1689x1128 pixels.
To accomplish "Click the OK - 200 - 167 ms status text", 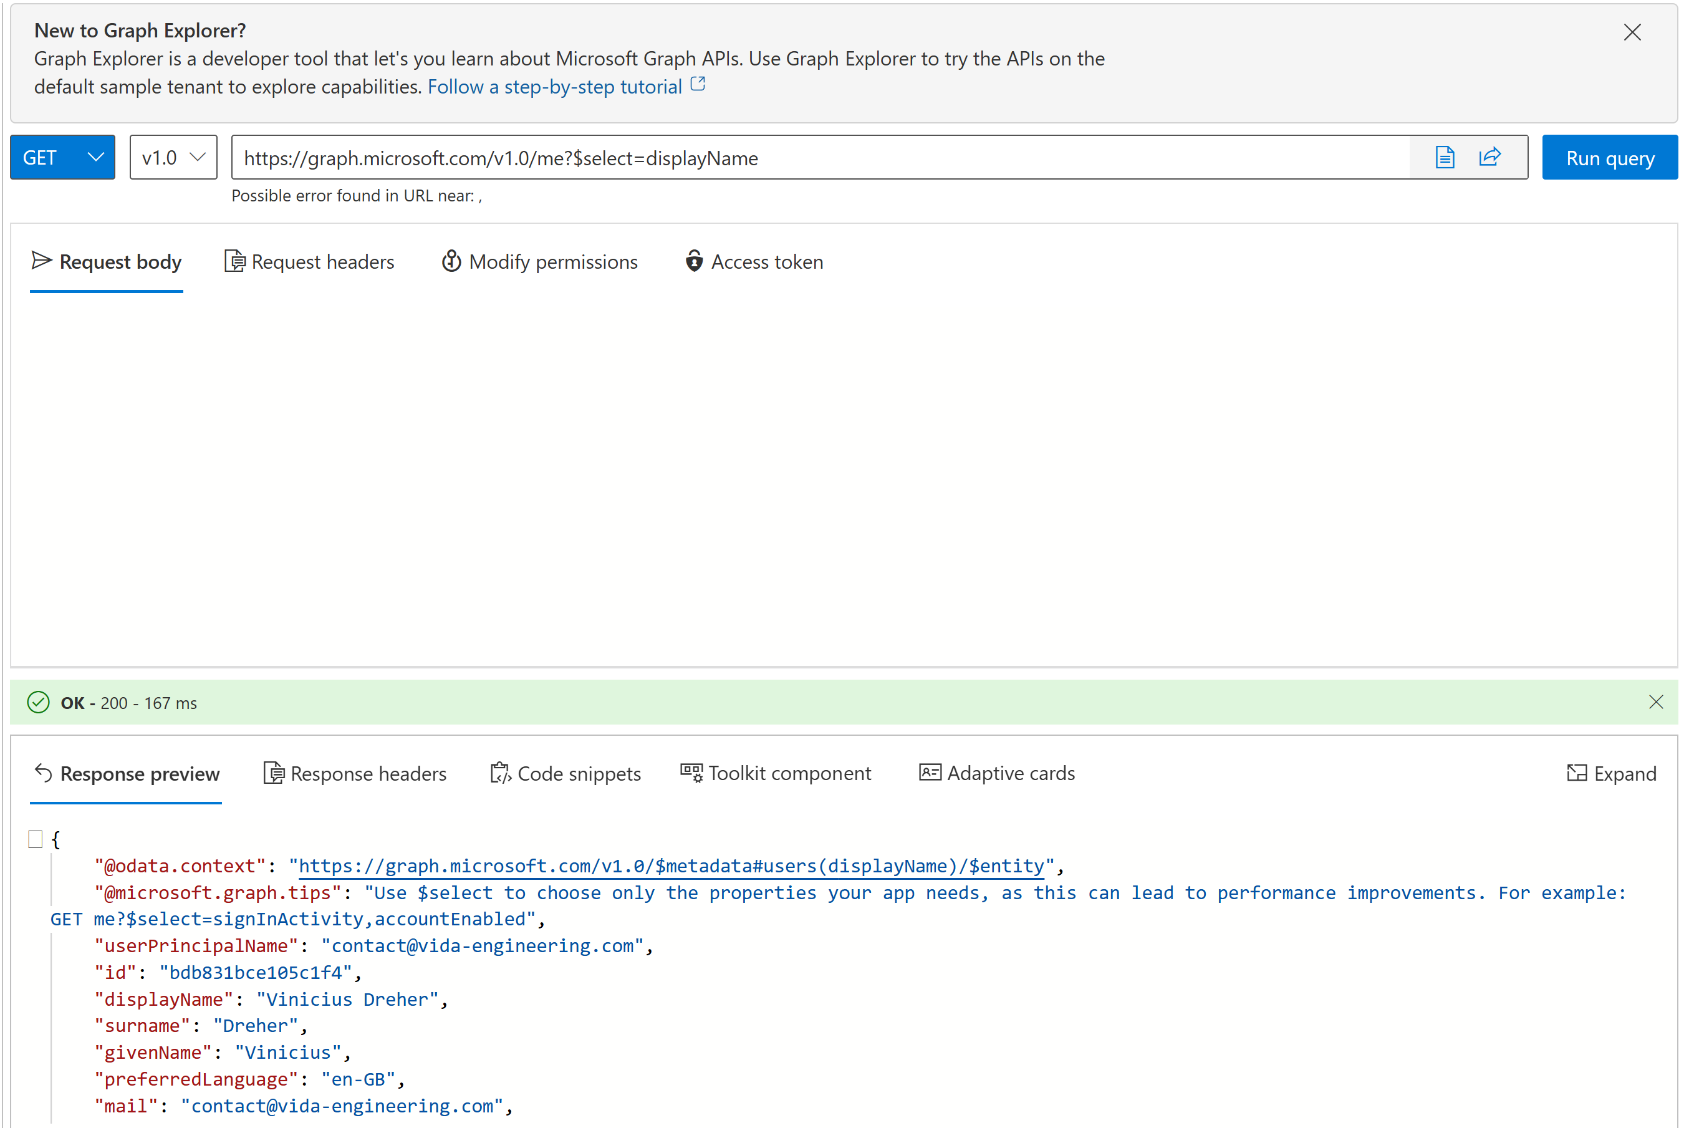I will click(x=129, y=703).
